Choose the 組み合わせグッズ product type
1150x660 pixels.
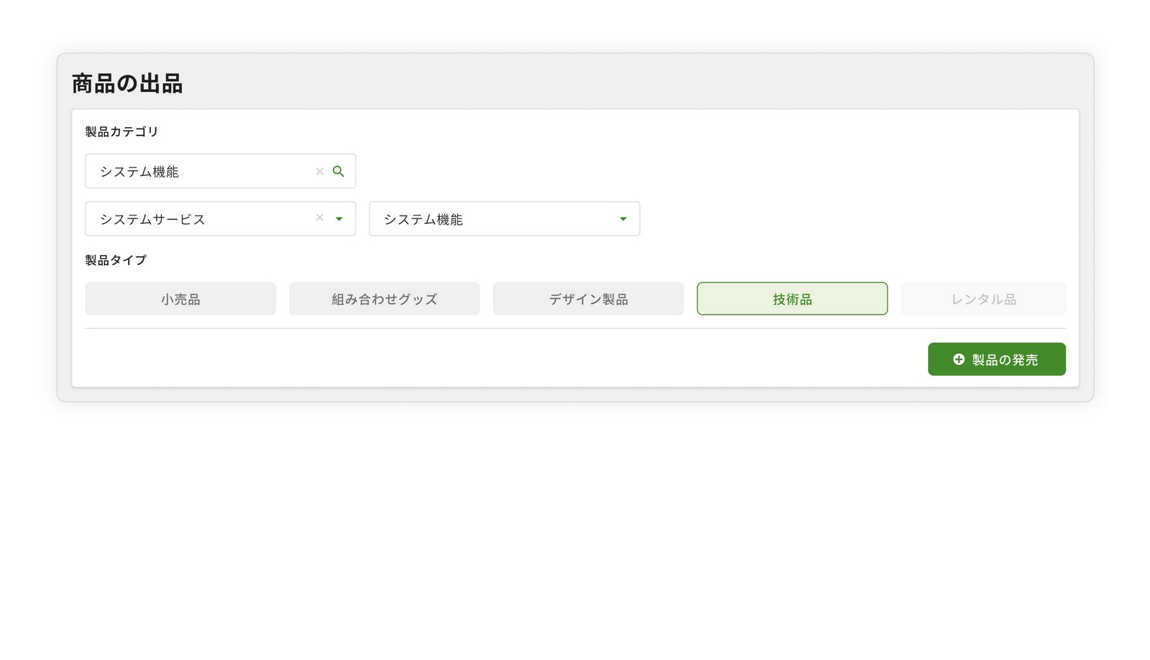(x=385, y=299)
